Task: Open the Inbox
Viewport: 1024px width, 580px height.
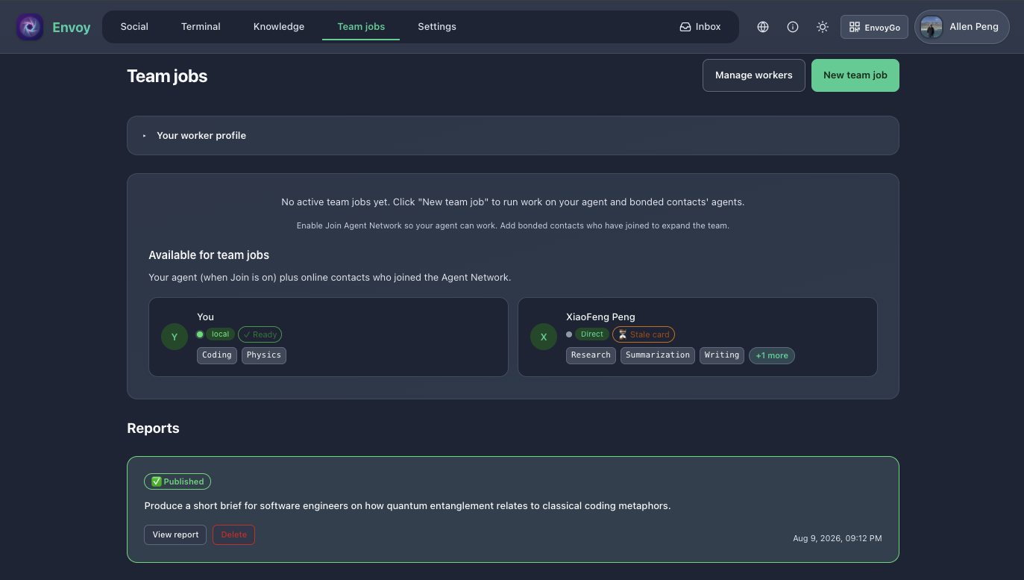Action: click(700, 27)
